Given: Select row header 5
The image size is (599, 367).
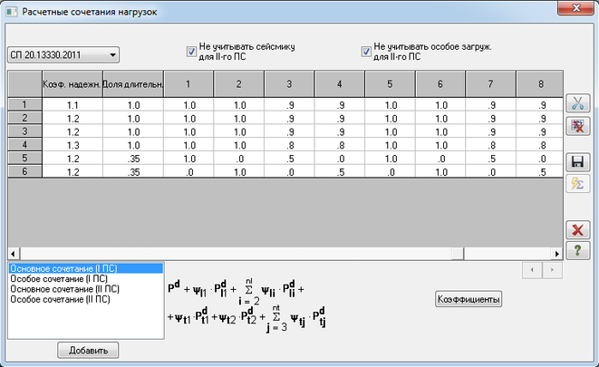Looking at the screenshot, I should click(24, 158).
